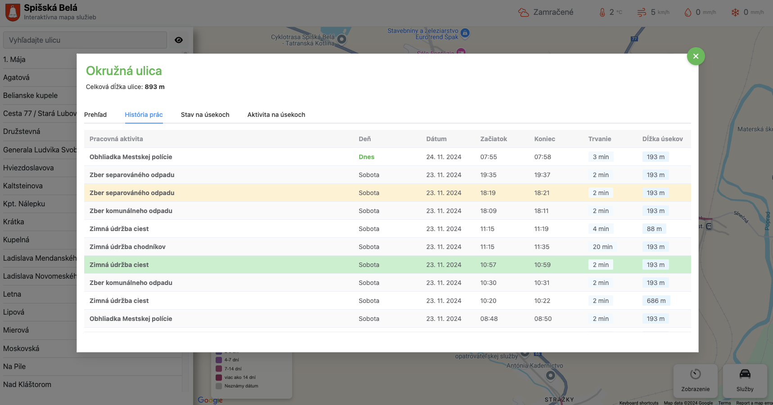
Task: Click the green Dnes day label
Action: point(366,157)
